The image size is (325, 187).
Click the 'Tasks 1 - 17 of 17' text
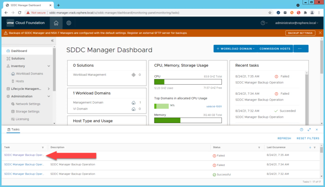(311, 182)
